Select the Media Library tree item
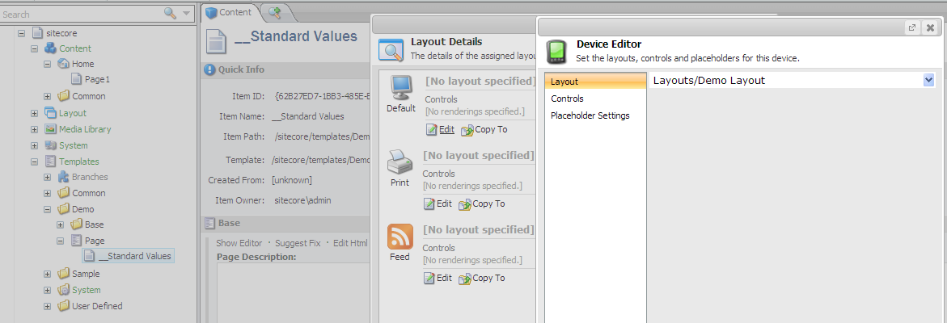The image size is (947, 323). tap(85, 129)
